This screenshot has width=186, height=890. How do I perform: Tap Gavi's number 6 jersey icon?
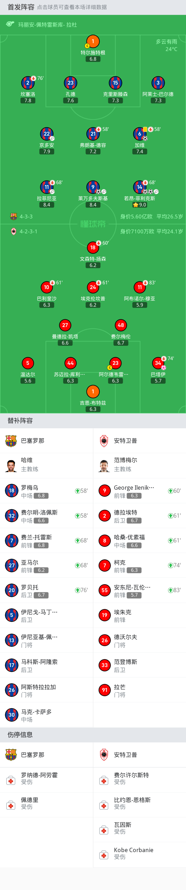139,134
